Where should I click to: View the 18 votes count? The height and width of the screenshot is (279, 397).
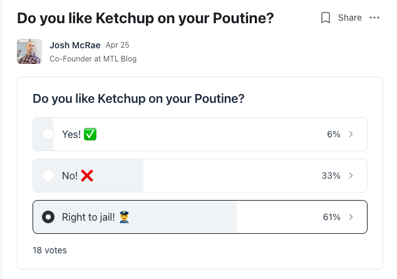(49, 250)
